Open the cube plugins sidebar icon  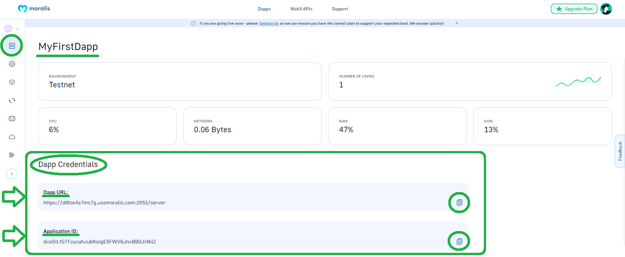[x=12, y=82]
